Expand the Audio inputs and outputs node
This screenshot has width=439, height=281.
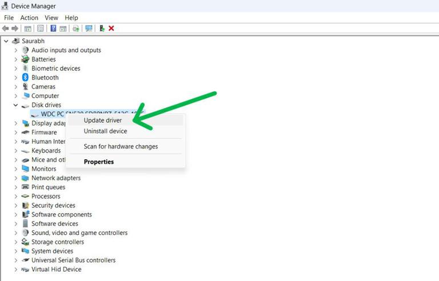(x=16, y=50)
